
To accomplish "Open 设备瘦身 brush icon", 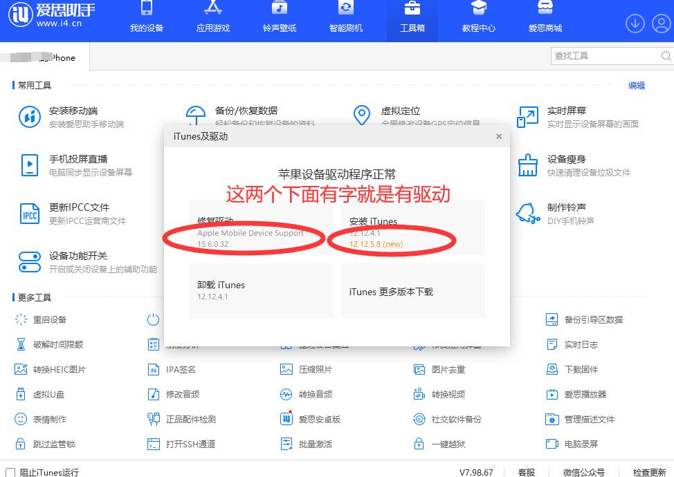I will pyautogui.click(x=527, y=165).
